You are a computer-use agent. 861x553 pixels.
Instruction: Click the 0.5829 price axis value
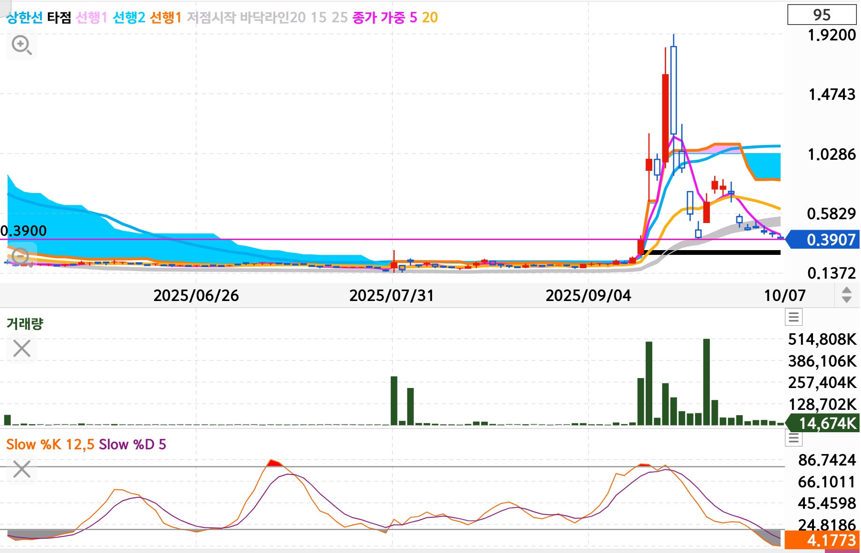point(832,213)
